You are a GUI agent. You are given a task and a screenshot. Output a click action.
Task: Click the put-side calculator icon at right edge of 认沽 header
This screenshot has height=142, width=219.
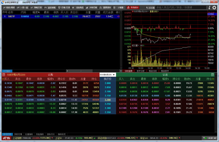(212, 75)
